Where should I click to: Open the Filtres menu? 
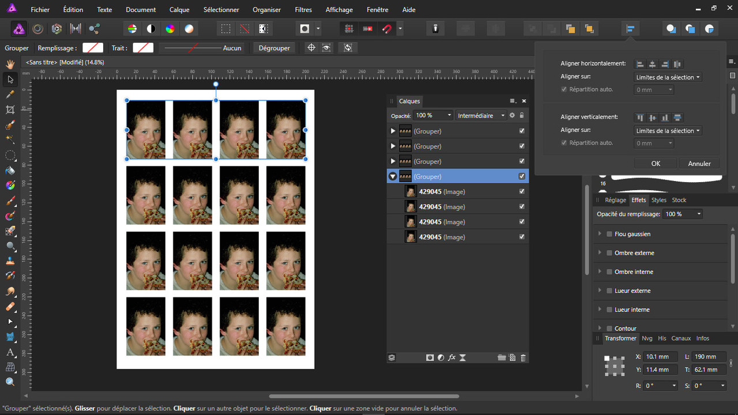(x=303, y=10)
